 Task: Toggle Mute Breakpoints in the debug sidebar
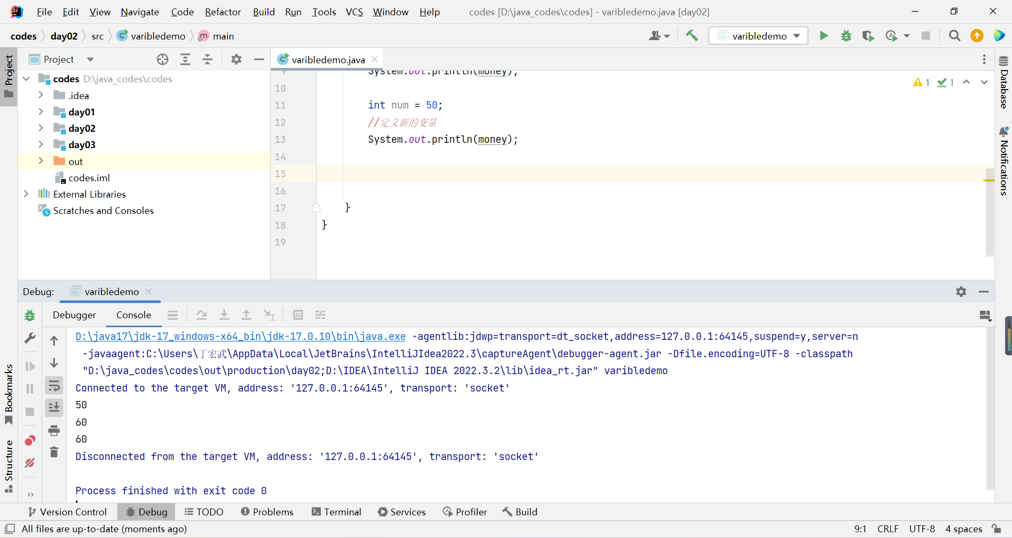30,463
